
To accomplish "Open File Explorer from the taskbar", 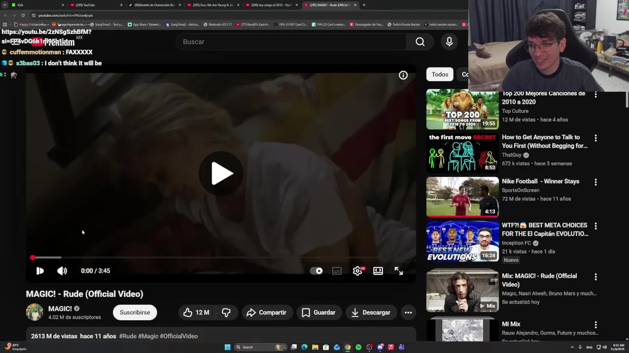I will [x=315, y=347].
